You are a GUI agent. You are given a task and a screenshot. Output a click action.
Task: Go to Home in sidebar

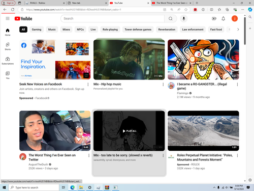pos(8,32)
